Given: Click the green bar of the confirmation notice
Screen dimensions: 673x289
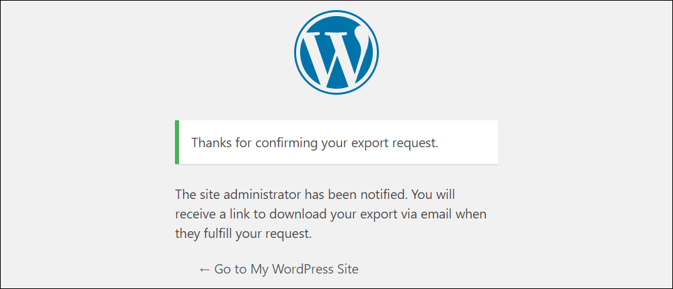Looking at the screenshot, I should 177,142.
